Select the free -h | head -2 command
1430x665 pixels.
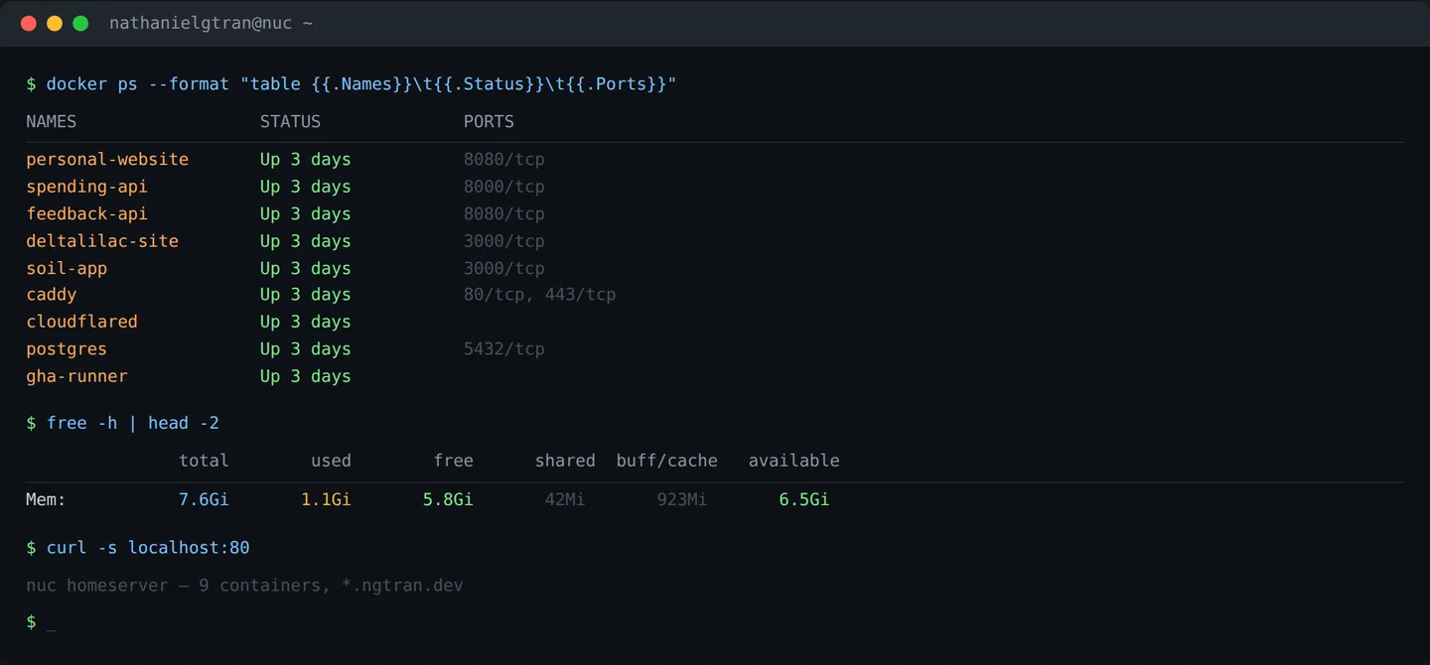point(133,423)
